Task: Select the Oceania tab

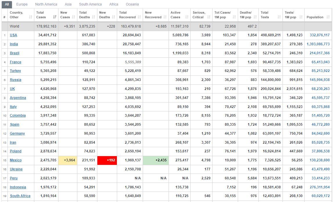Action: [x=132, y=4]
